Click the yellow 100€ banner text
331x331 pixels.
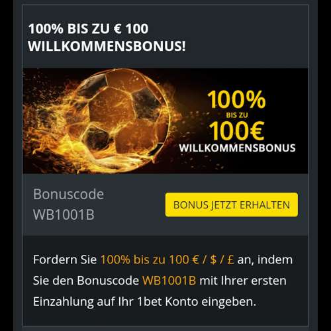(x=236, y=130)
